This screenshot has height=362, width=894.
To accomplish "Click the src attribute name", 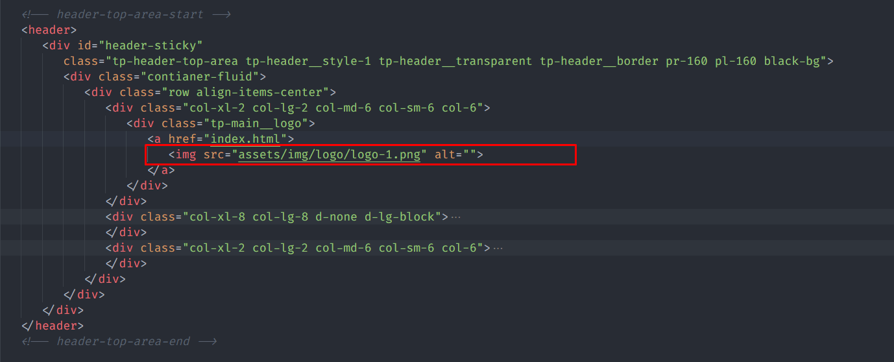I will click(213, 154).
